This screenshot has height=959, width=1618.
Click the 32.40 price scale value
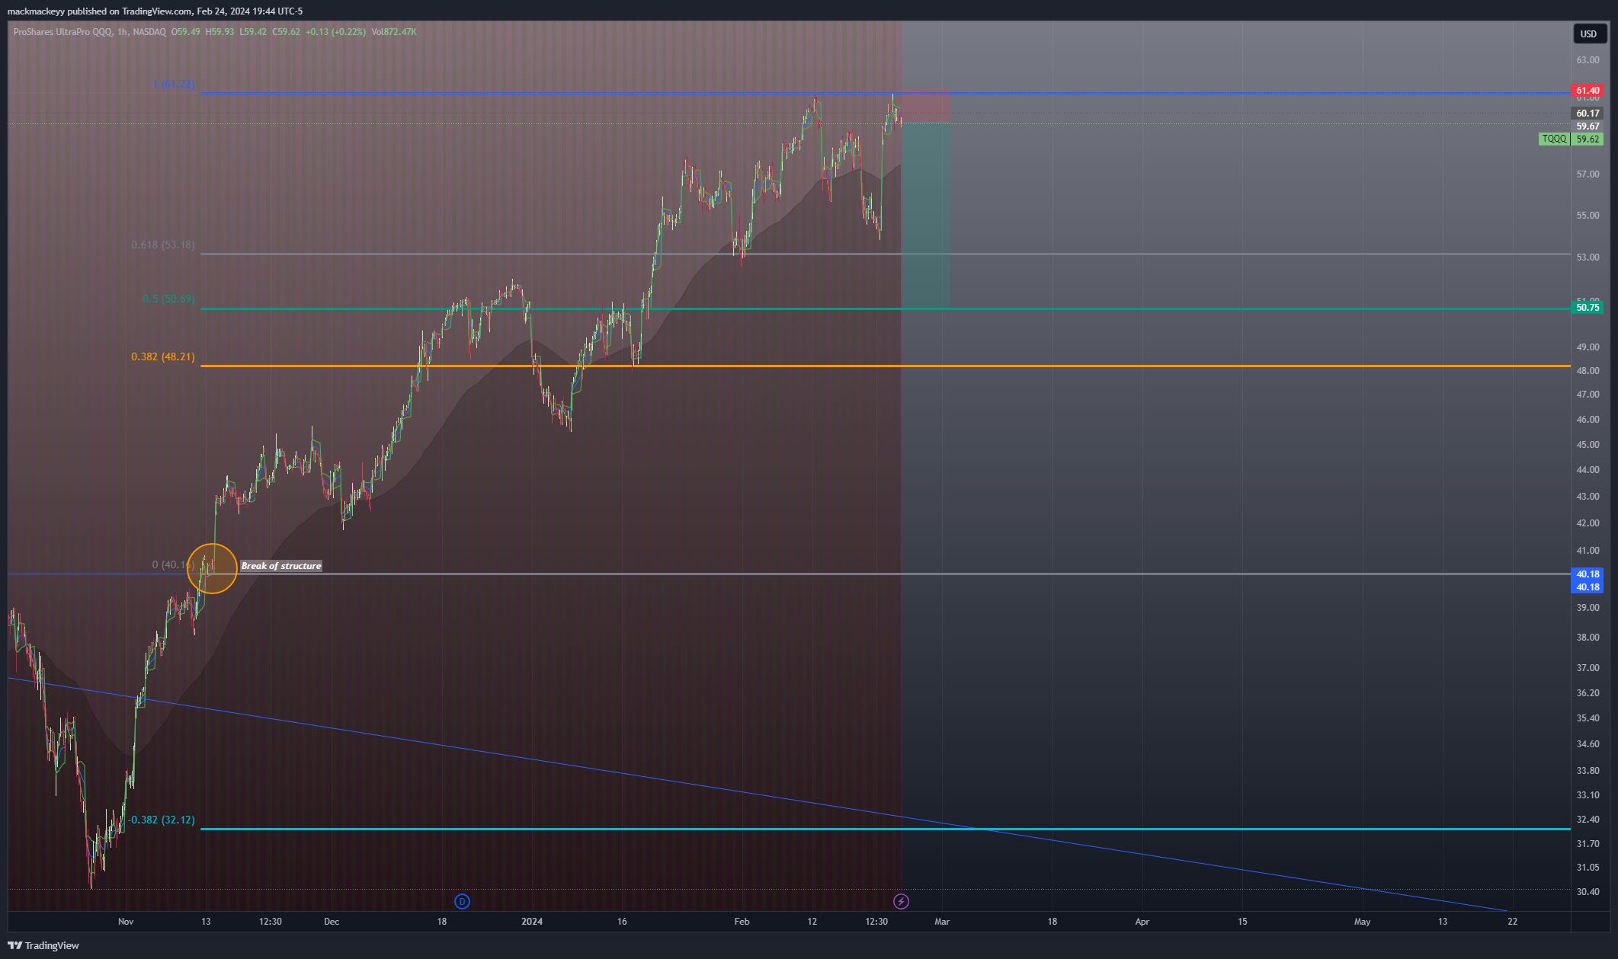pos(1588,820)
